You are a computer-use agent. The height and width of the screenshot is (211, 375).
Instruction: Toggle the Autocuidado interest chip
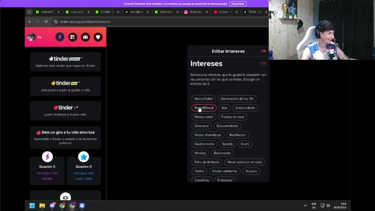[245, 108]
